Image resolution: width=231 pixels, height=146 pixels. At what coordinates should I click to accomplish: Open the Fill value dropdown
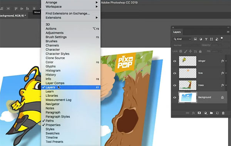coord(221,51)
